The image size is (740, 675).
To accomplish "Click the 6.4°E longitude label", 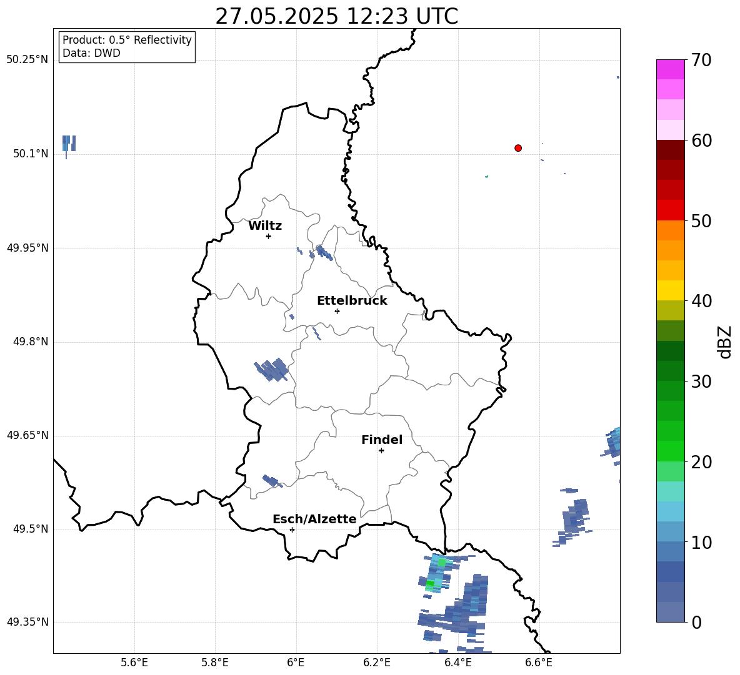I will (457, 663).
